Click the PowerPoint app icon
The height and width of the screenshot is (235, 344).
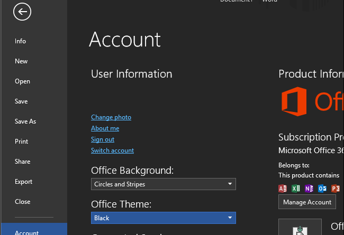coord(335,188)
